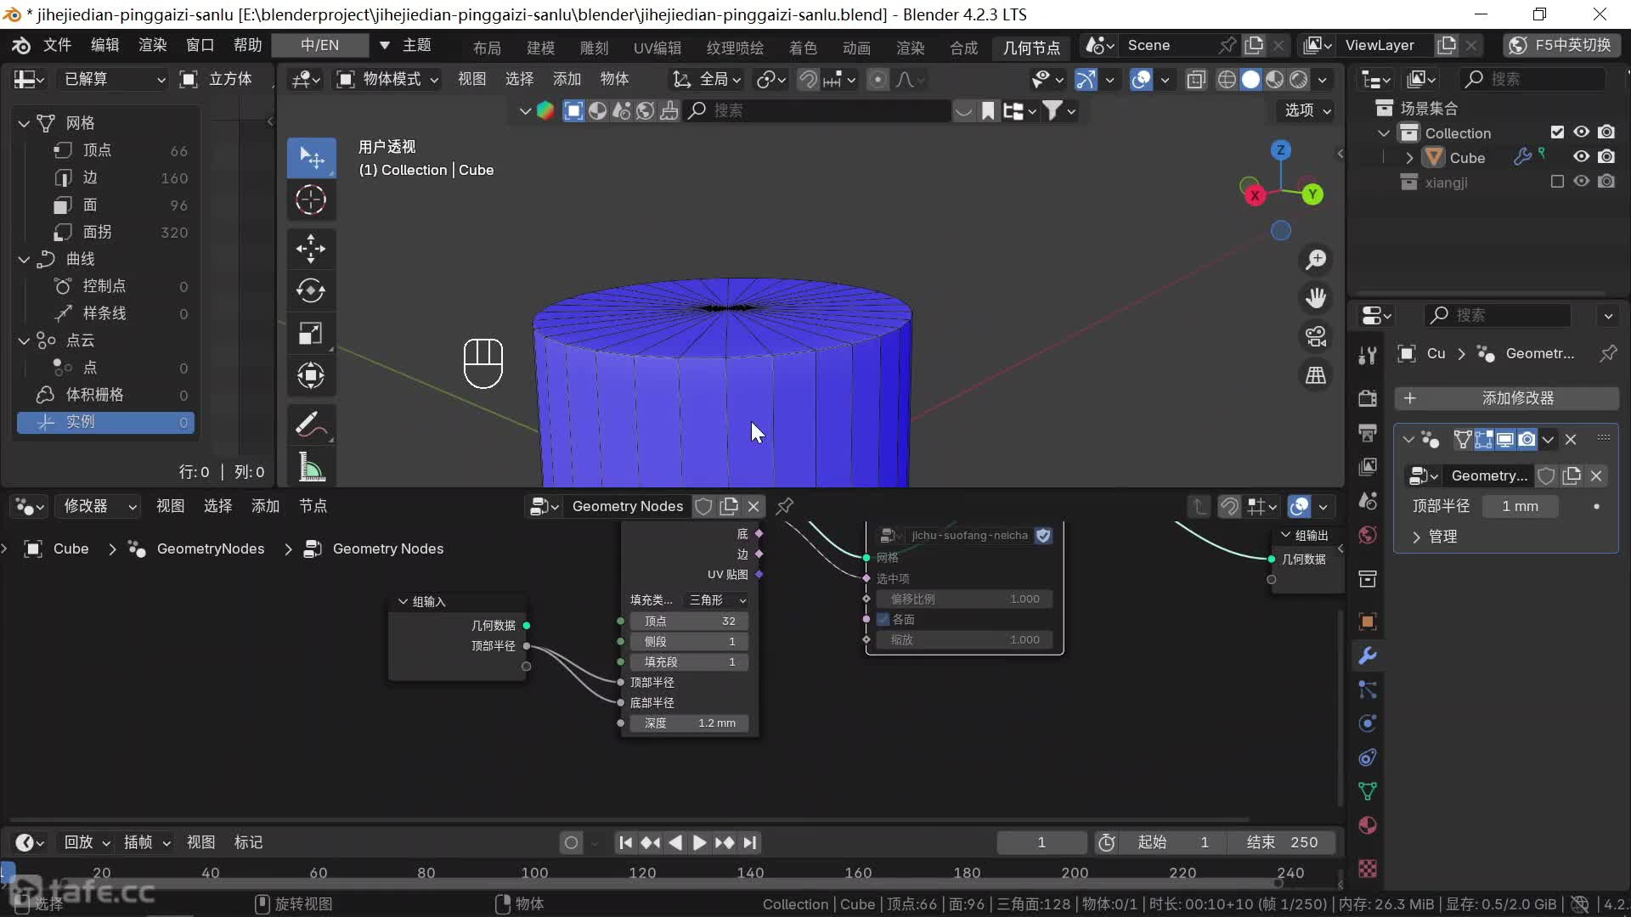Select the Annotate pencil tool
This screenshot has width=1631, height=917.
[x=311, y=425]
